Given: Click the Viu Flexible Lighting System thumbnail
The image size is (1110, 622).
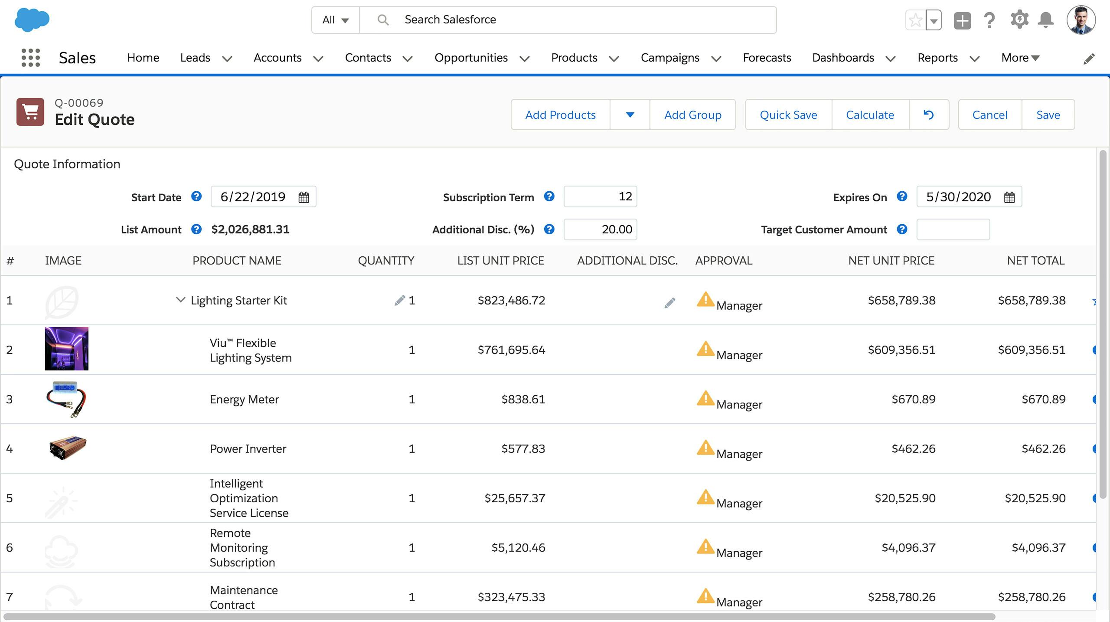Looking at the screenshot, I should [67, 349].
